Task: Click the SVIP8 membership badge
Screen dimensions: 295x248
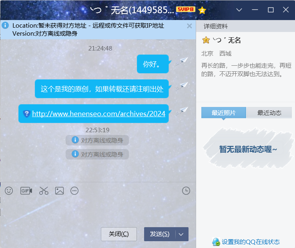Action: point(185,9)
